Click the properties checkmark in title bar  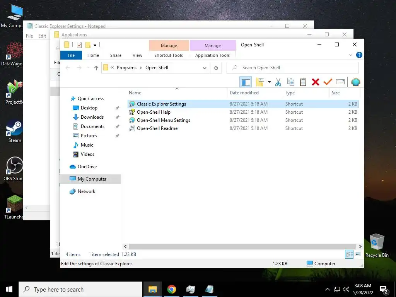tap(79, 45)
